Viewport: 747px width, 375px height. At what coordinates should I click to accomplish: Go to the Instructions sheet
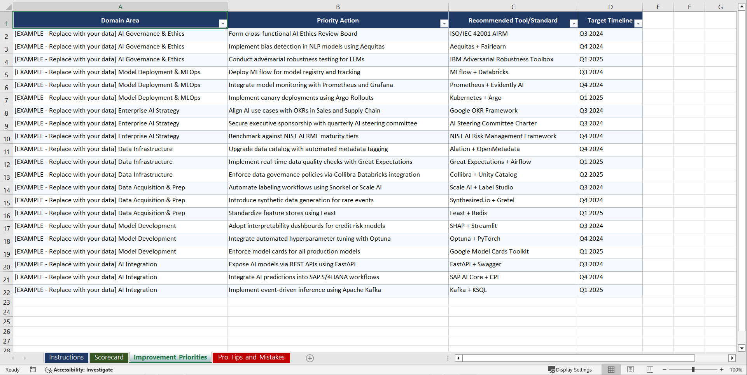(66, 357)
